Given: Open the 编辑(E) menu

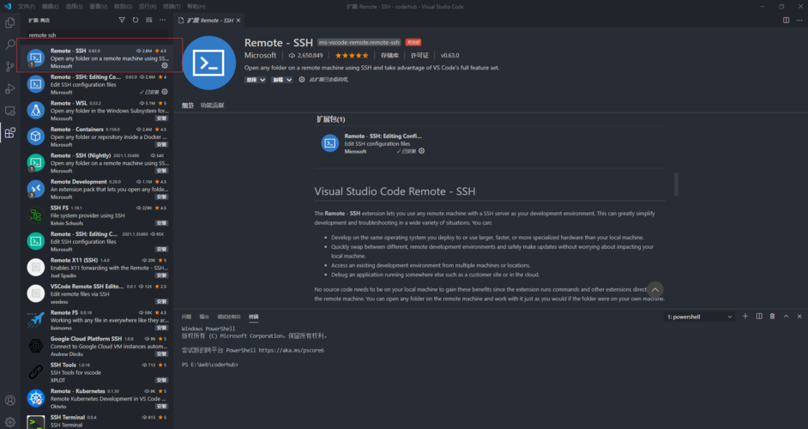Looking at the screenshot, I should point(50,6).
